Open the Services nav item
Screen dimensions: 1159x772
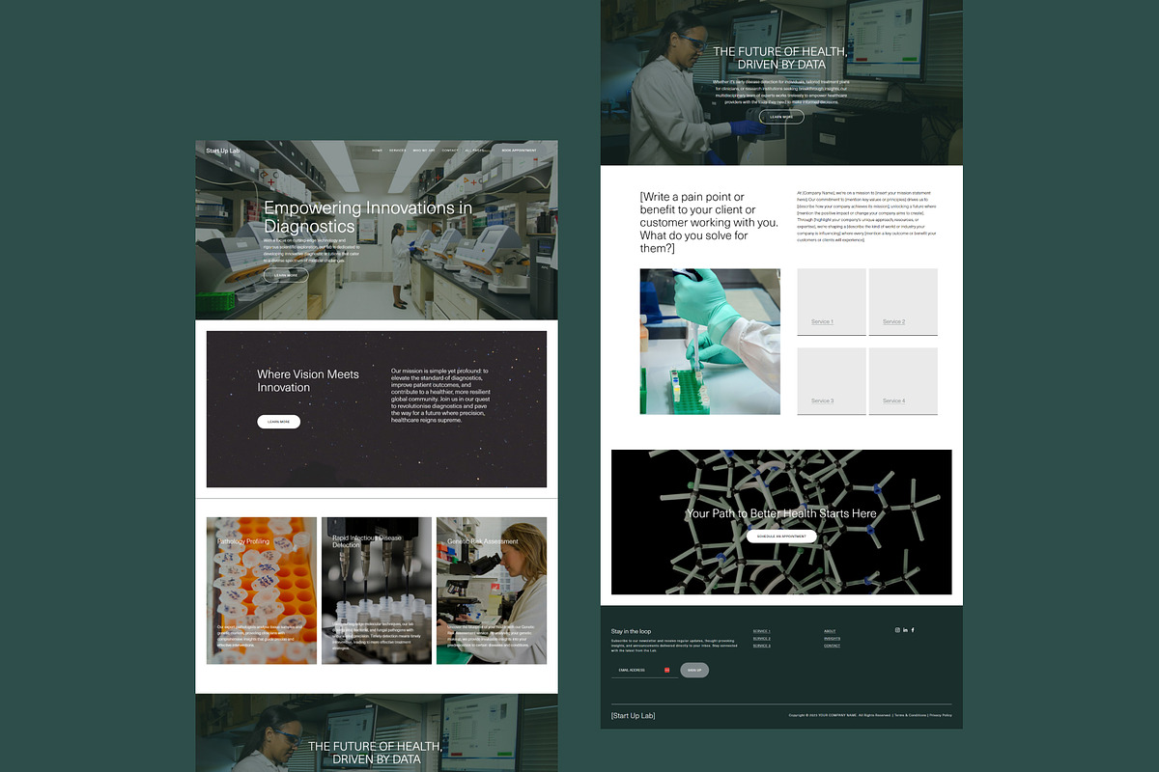coord(397,151)
